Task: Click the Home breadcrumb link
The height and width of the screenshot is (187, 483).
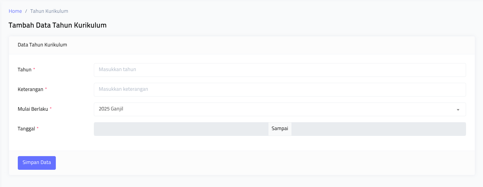Action: pyautogui.click(x=15, y=11)
